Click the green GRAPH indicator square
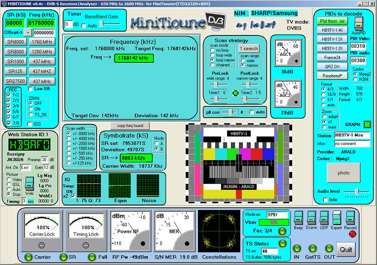Image resolution: width=377 pixels, height=265 pixels. (367, 125)
